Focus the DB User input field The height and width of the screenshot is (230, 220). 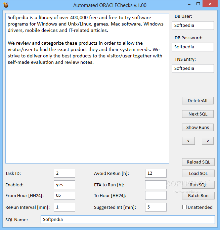tap(193, 26)
